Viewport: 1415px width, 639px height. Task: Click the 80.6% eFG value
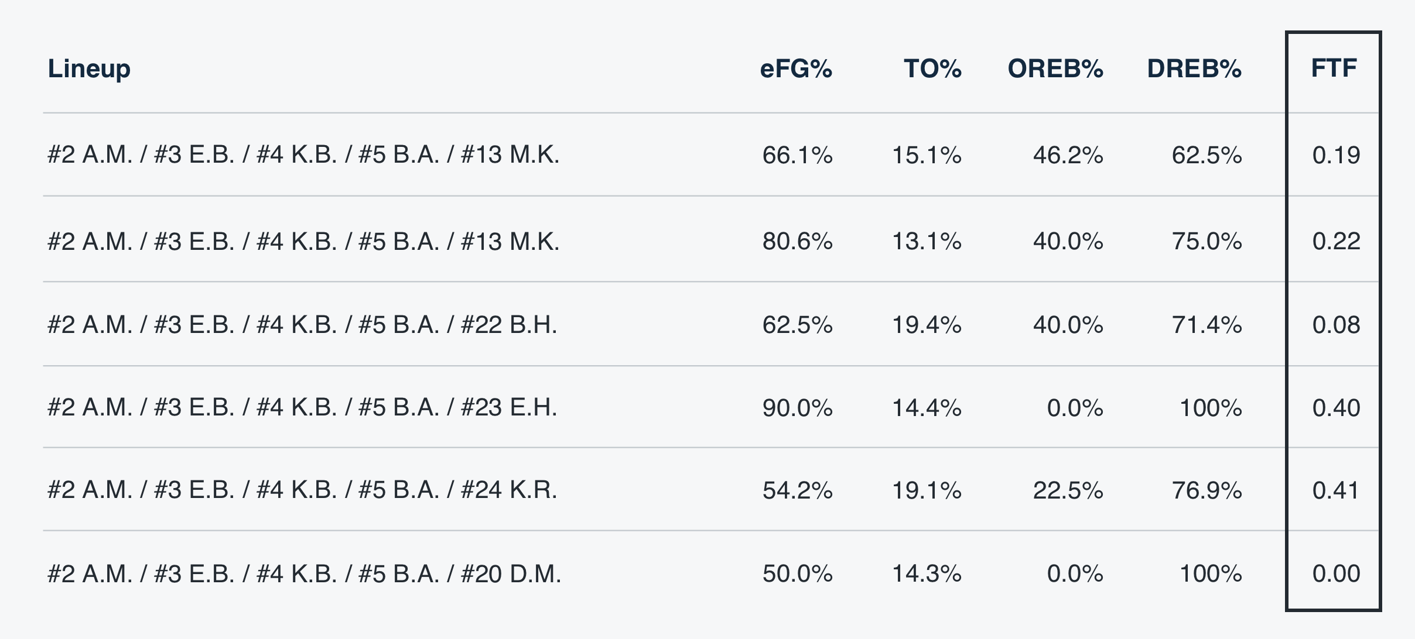pos(797,241)
